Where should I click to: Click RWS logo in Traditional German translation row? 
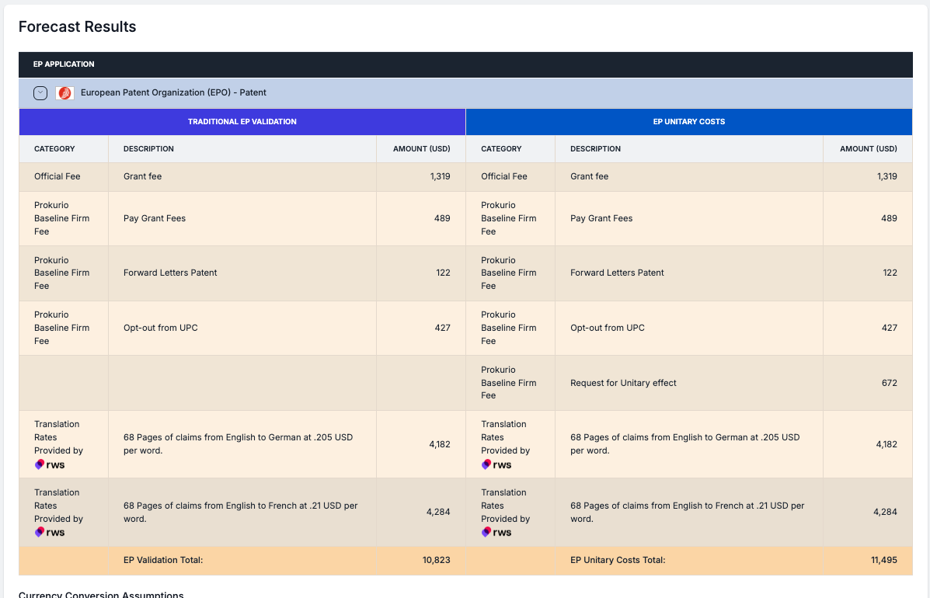(x=50, y=464)
